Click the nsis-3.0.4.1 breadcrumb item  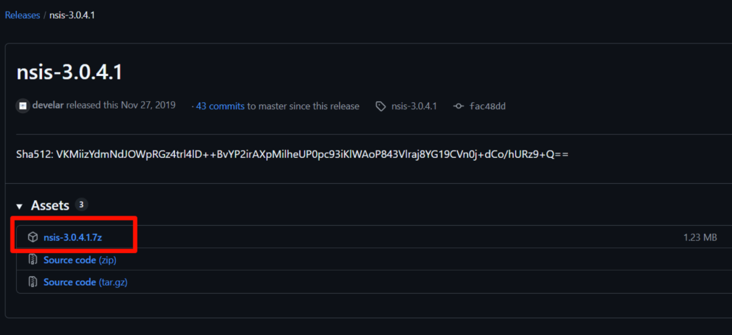72,15
